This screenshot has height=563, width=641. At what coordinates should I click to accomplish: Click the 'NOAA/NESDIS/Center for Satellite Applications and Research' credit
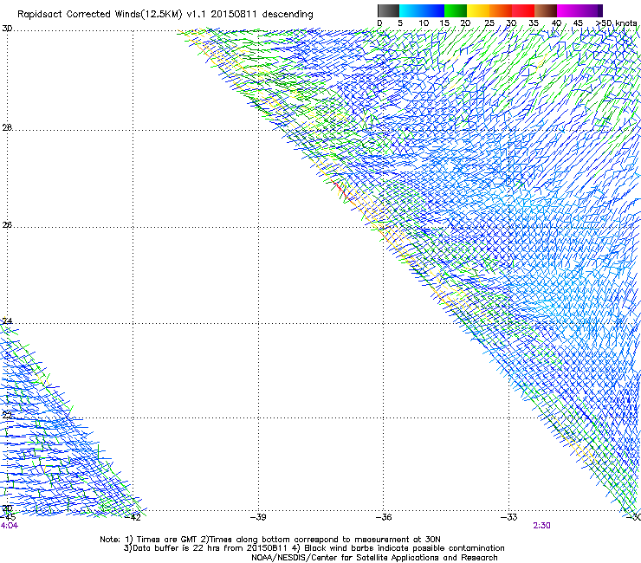click(x=374, y=558)
